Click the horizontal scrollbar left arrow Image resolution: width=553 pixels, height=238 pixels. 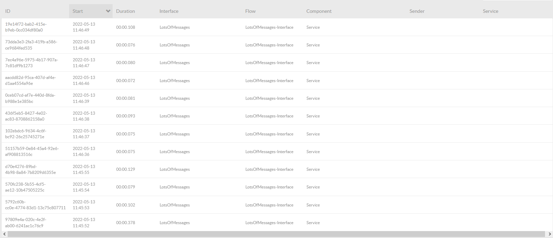point(4,234)
